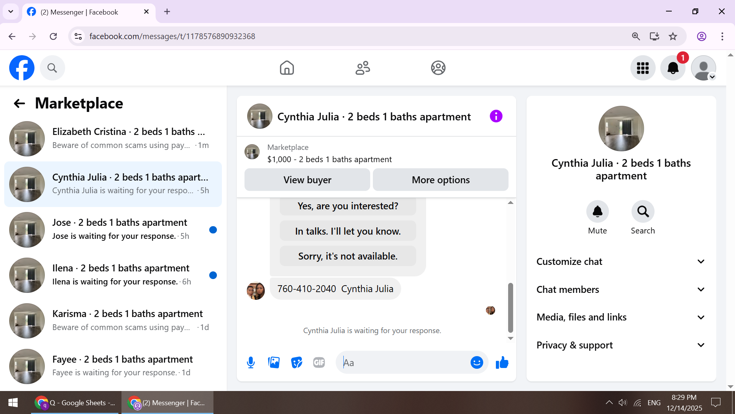Show hidden system tray icons

[x=609, y=402]
